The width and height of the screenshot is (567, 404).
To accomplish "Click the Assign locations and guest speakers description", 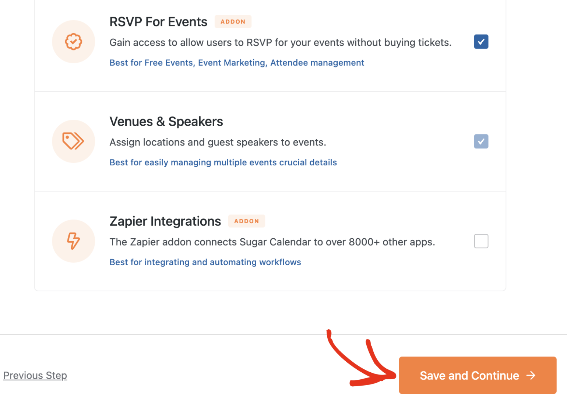I will [x=218, y=142].
